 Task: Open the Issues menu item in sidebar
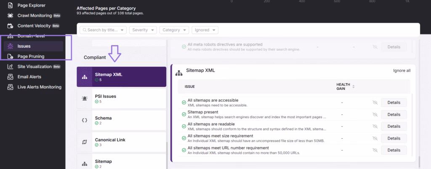pos(24,46)
